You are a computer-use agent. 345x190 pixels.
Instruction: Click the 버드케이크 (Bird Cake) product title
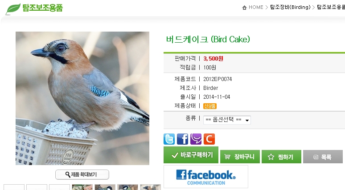click(x=208, y=39)
